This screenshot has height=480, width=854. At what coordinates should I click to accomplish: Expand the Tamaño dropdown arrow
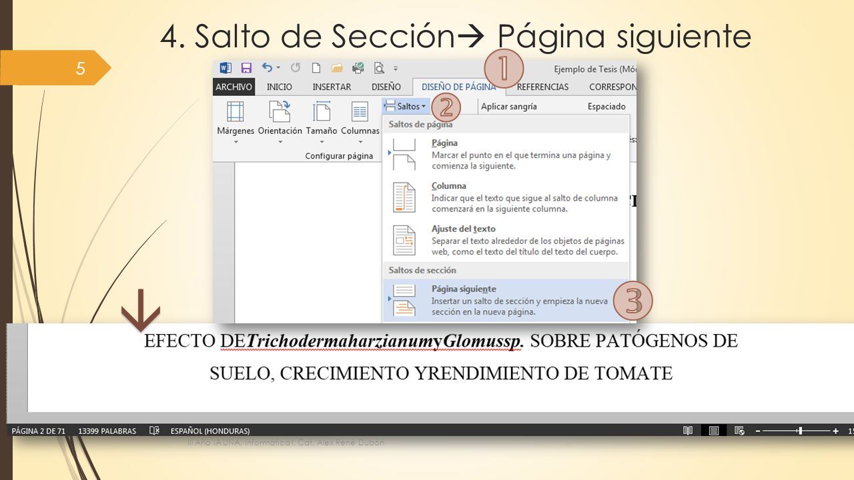point(322,142)
